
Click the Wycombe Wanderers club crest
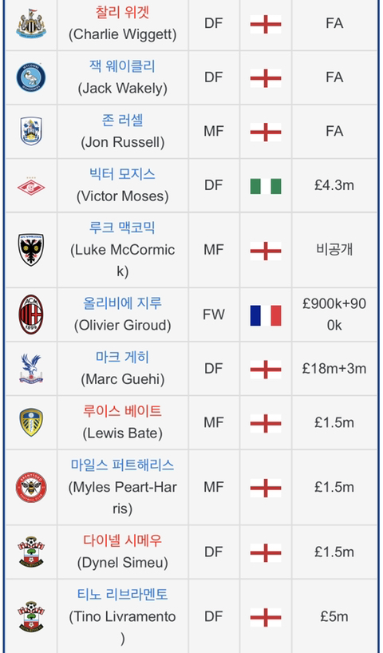click(31, 77)
